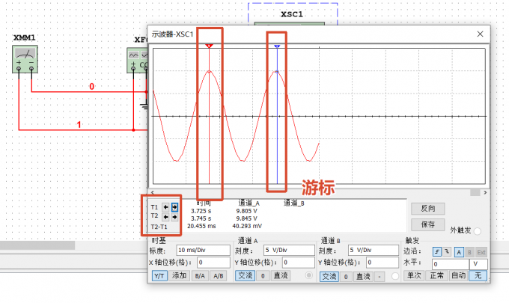Click the 反向 reverse button
The image size is (509, 303).
click(x=428, y=209)
